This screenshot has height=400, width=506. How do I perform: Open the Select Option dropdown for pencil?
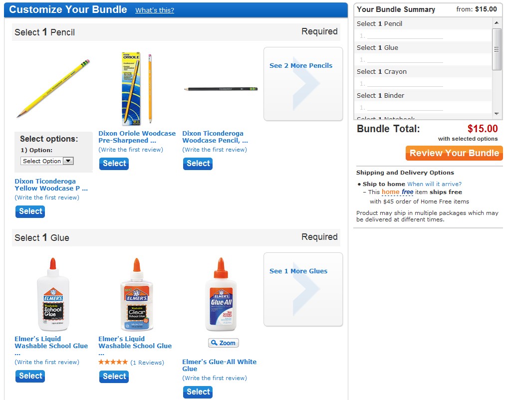point(47,161)
